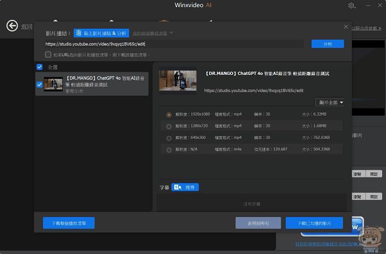Click the 套用到所有 apply to all button
Image resolution: width=386 pixels, height=254 pixels.
(258, 223)
